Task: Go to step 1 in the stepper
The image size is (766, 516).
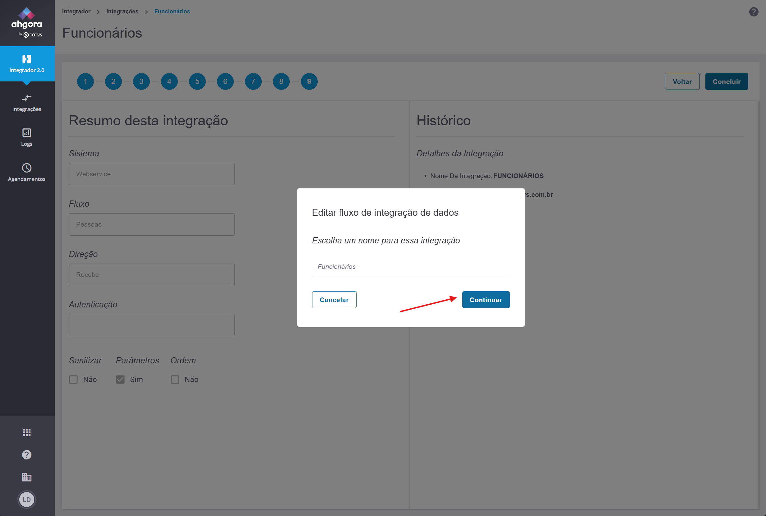Action: pyautogui.click(x=85, y=81)
